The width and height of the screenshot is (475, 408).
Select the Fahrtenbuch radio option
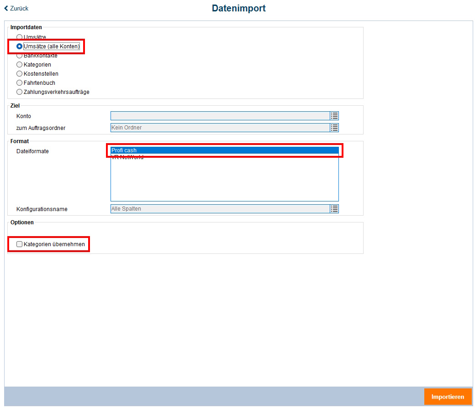pyautogui.click(x=19, y=83)
